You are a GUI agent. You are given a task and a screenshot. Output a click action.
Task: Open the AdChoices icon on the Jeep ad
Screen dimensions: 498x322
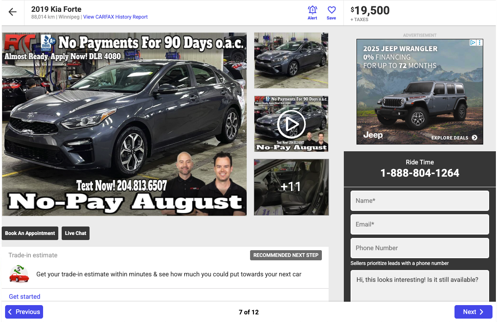pos(473,42)
